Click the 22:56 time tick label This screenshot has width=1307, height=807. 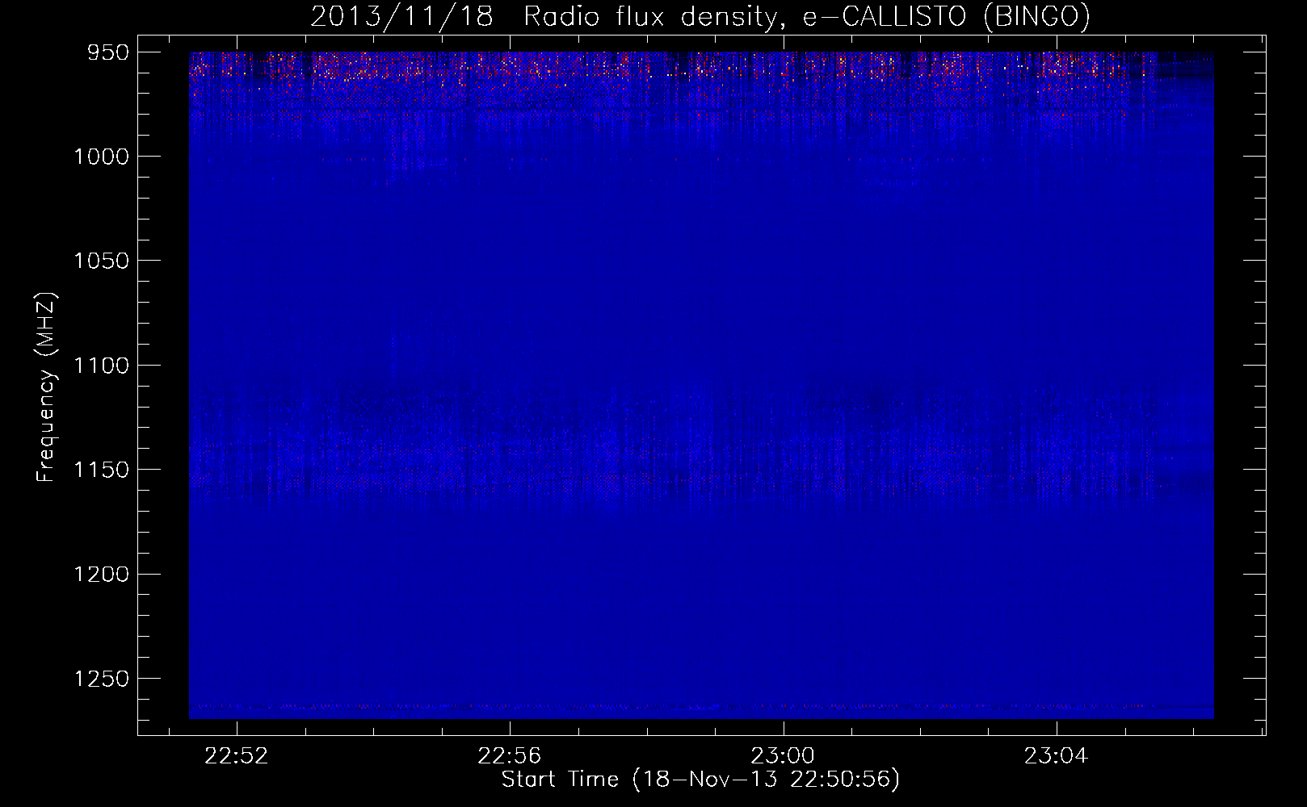(x=509, y=756)
